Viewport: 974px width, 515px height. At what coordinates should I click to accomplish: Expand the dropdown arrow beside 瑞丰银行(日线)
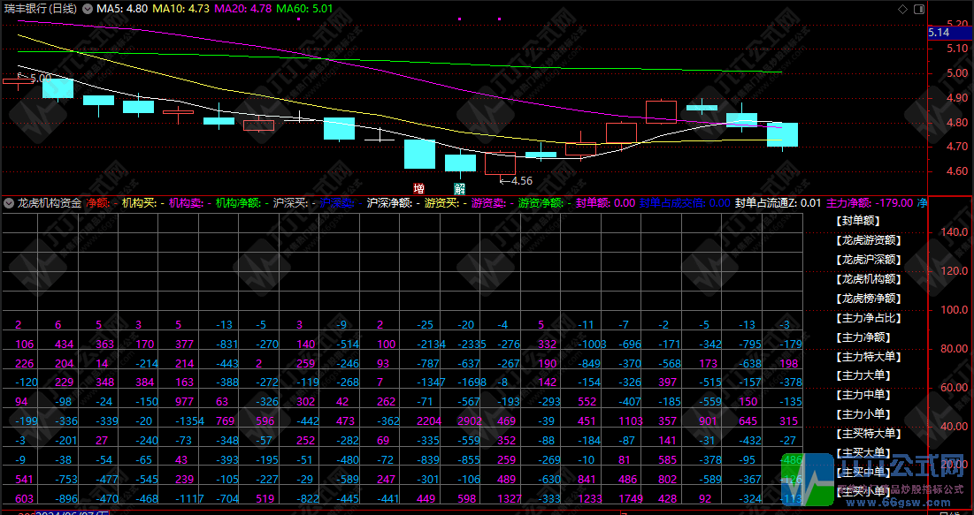pos(88,8)
